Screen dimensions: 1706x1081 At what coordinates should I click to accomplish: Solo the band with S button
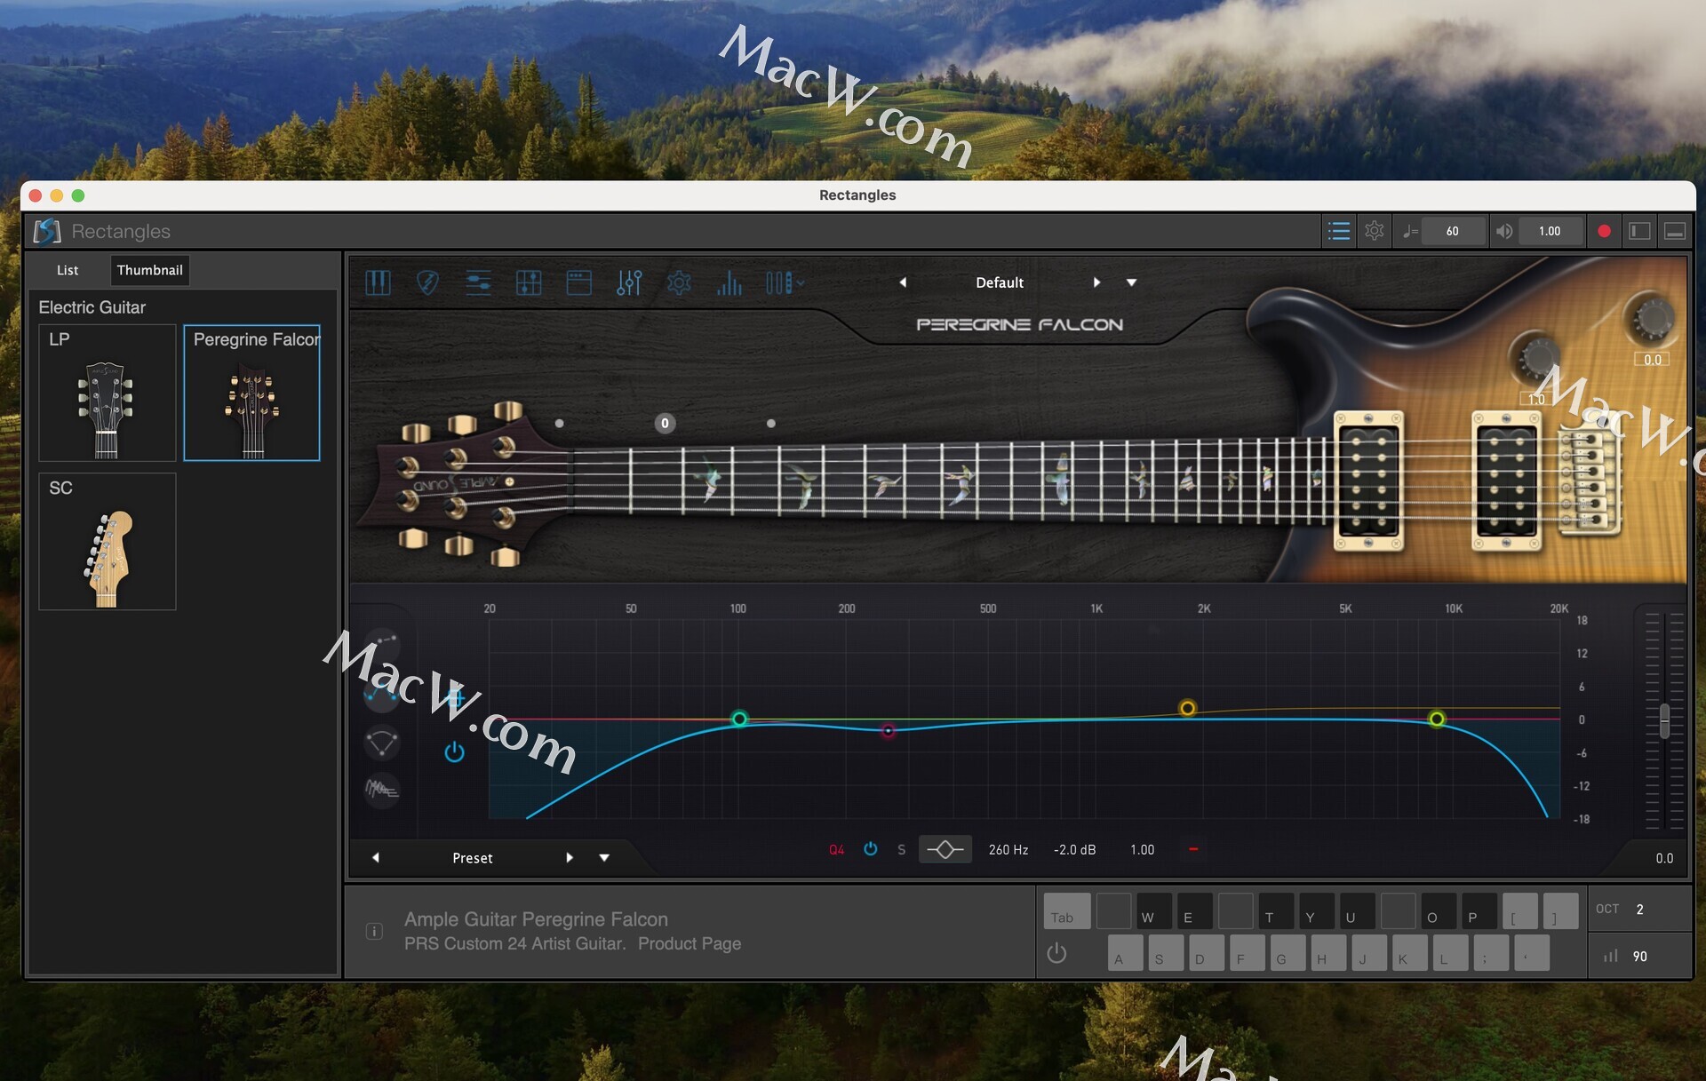coord(901,850)
